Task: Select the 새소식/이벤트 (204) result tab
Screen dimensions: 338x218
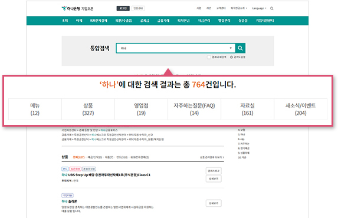Action: tap(300, 109)
